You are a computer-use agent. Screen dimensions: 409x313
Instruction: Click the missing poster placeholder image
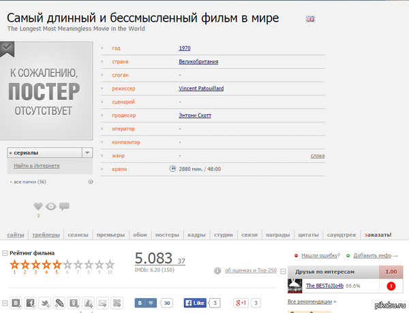(46, 90)
